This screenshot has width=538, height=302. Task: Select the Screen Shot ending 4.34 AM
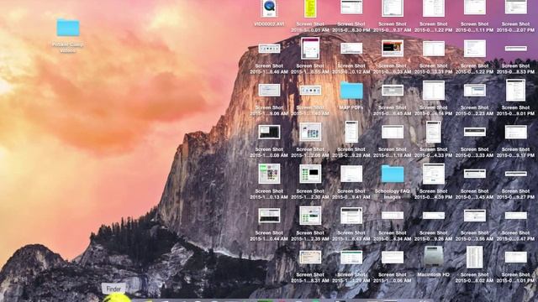point(393,216)
